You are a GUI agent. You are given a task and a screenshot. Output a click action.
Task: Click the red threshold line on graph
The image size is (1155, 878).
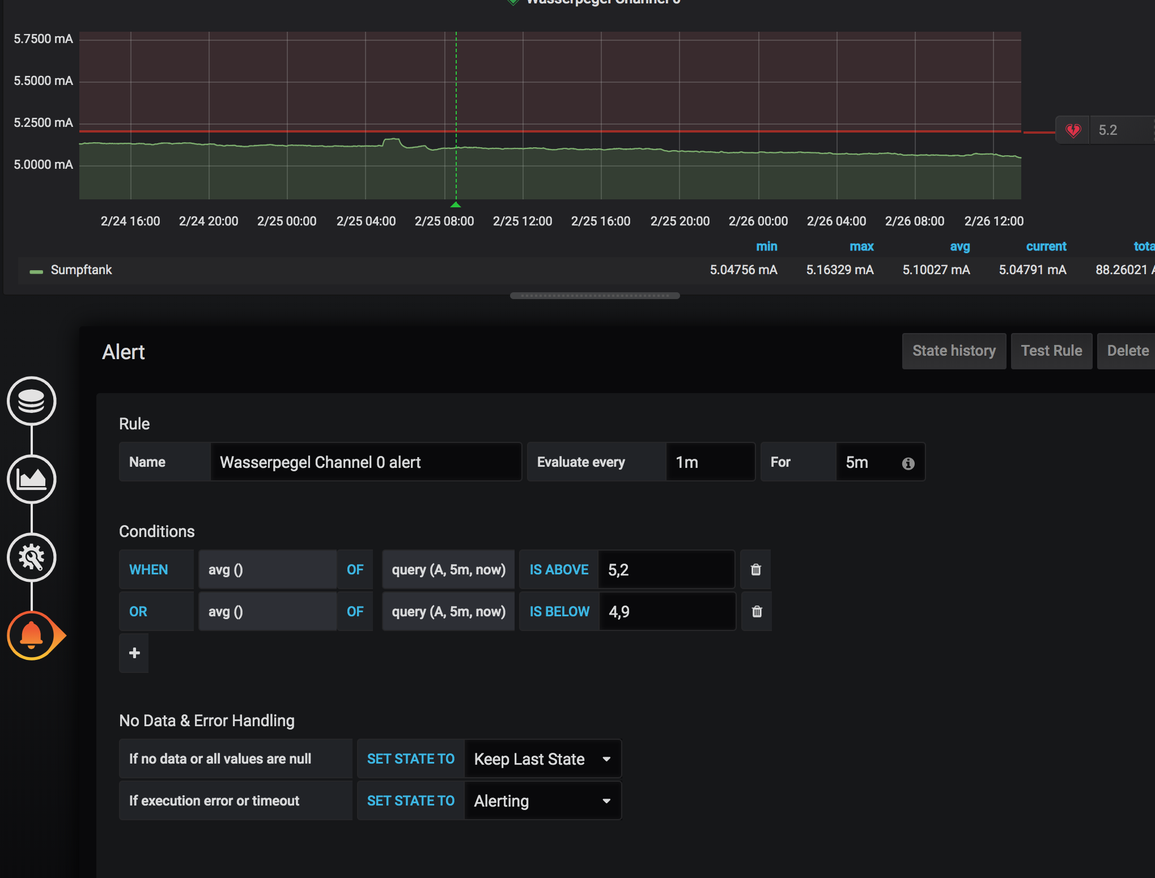click(550, 131)
